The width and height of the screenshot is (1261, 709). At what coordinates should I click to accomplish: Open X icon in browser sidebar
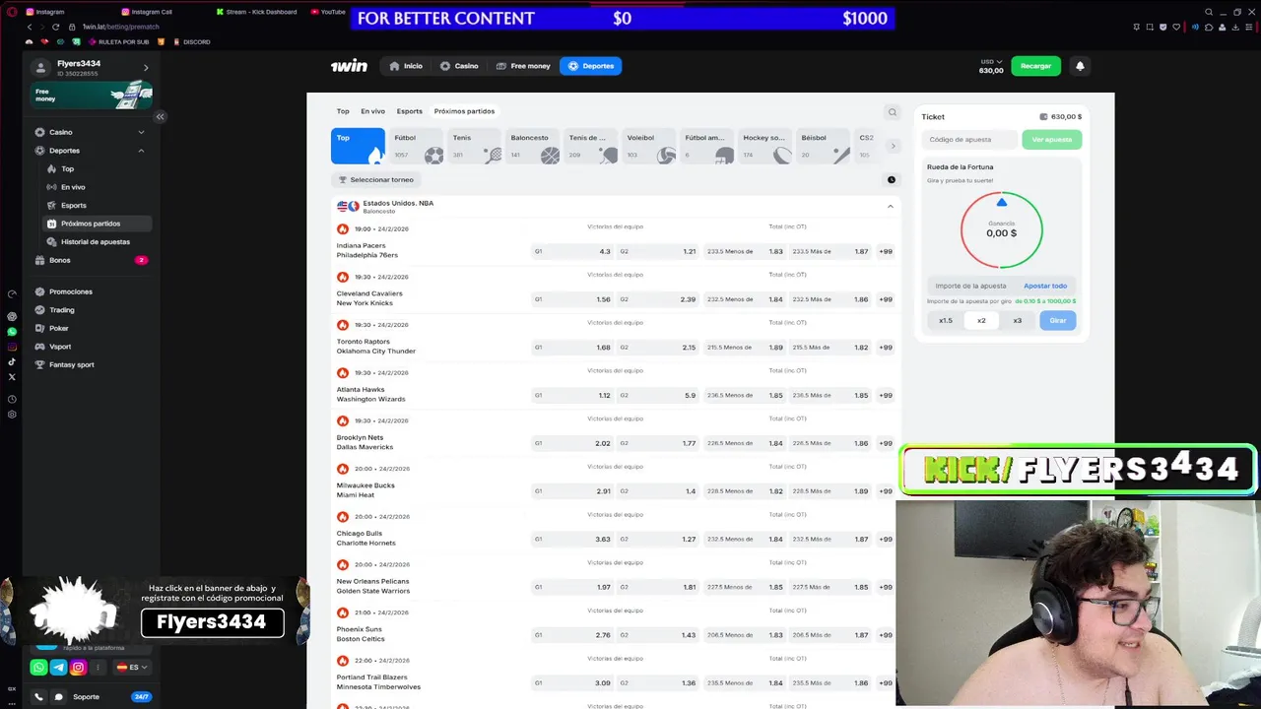(12, 377)
